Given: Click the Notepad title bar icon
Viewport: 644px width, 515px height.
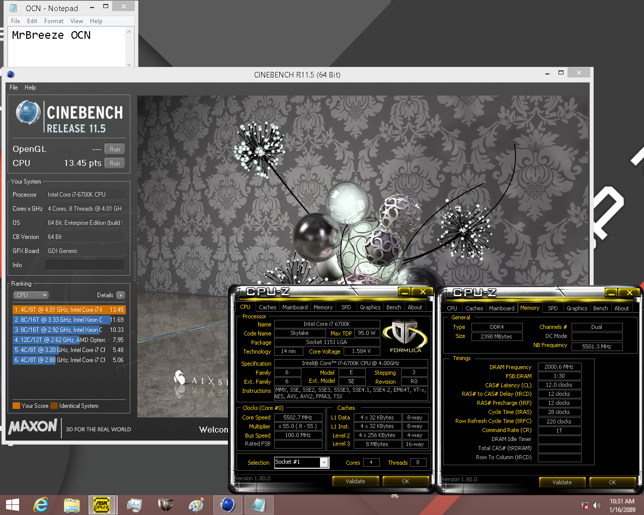Looking at the screenshot, I should coord(14,8).
